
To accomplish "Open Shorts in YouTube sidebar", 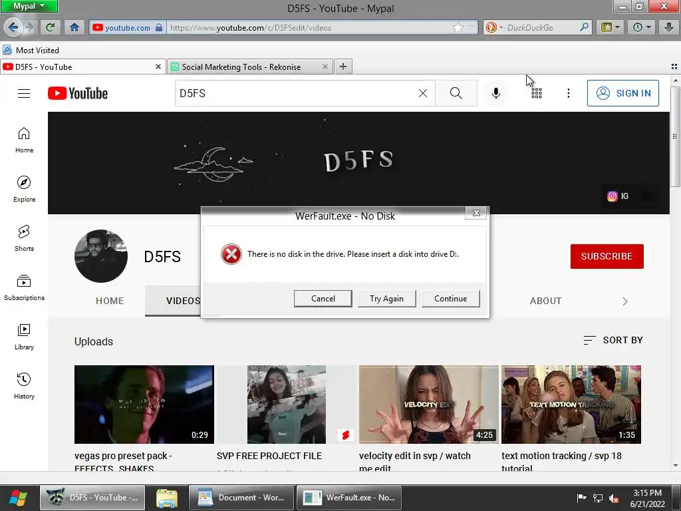I will click(24, 238).
